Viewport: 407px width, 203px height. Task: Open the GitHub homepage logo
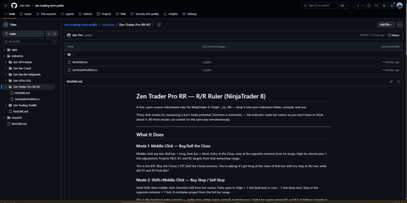click(14, 6)
